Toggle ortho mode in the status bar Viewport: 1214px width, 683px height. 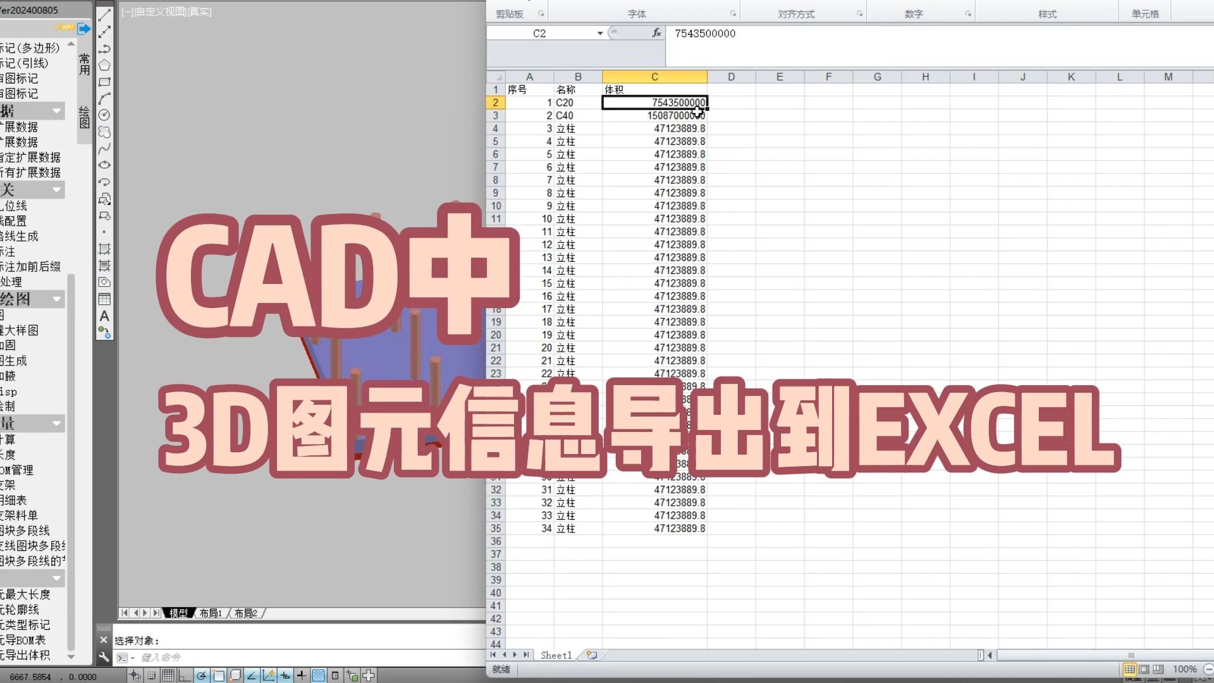pyautogui.click(x=184, y=676)
